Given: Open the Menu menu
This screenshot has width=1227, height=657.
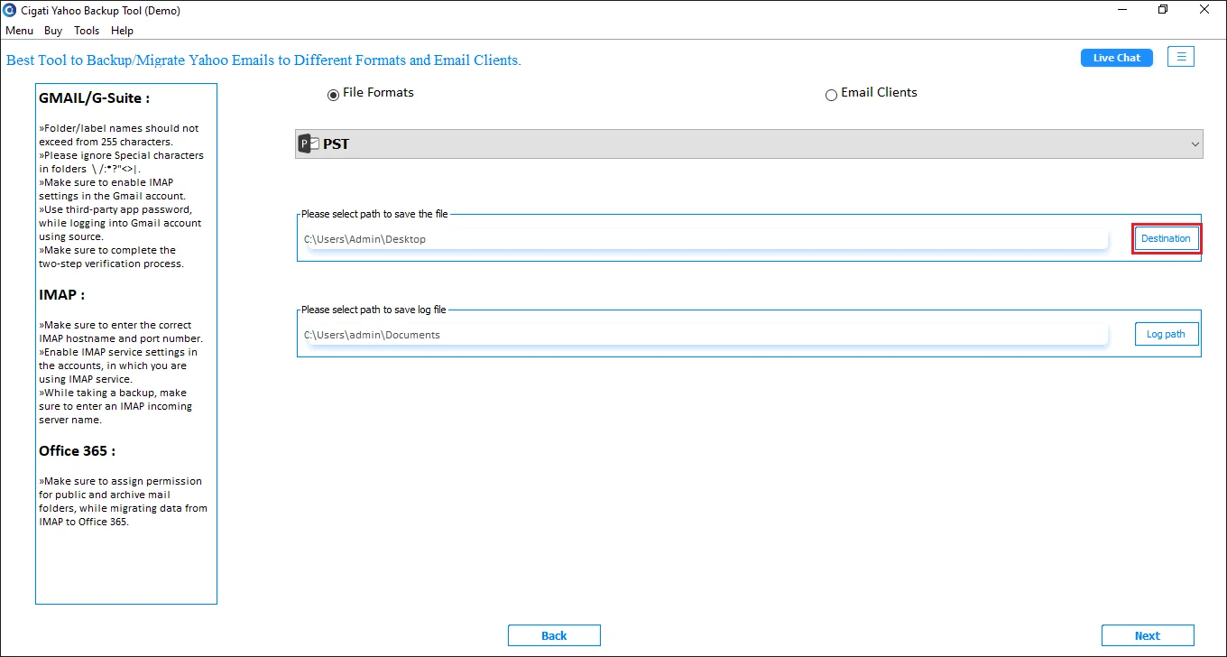Looking at the screenshot, I should [19, 31].
